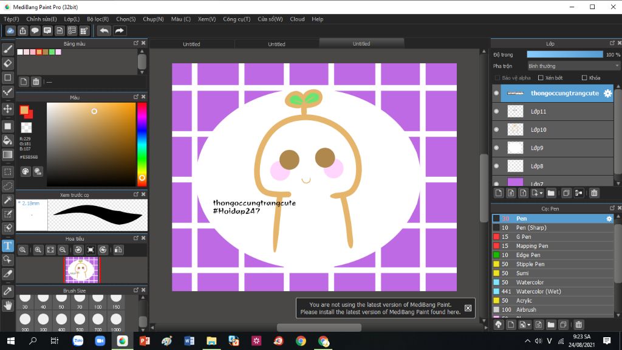Viewport: 622px width, 350px height.
Task: Choose the G Pen brush
Action: [x=553, y=237]
